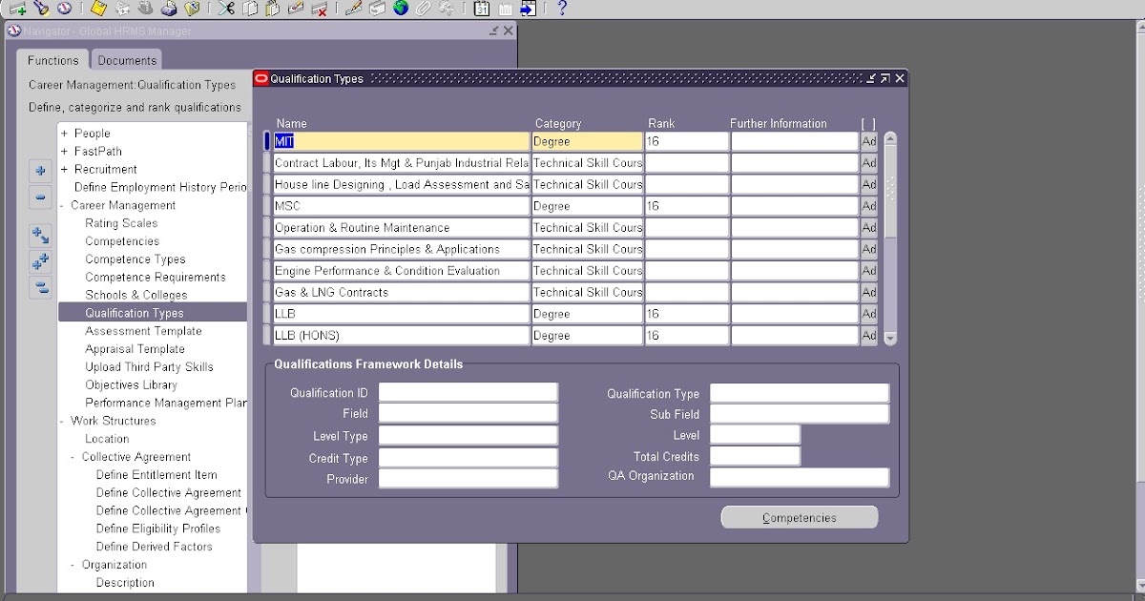Open the flexfield Ad box on MSC row
Image resolution: width=1145 pixels, height=601 pixels.
click(x=869, y=206)
